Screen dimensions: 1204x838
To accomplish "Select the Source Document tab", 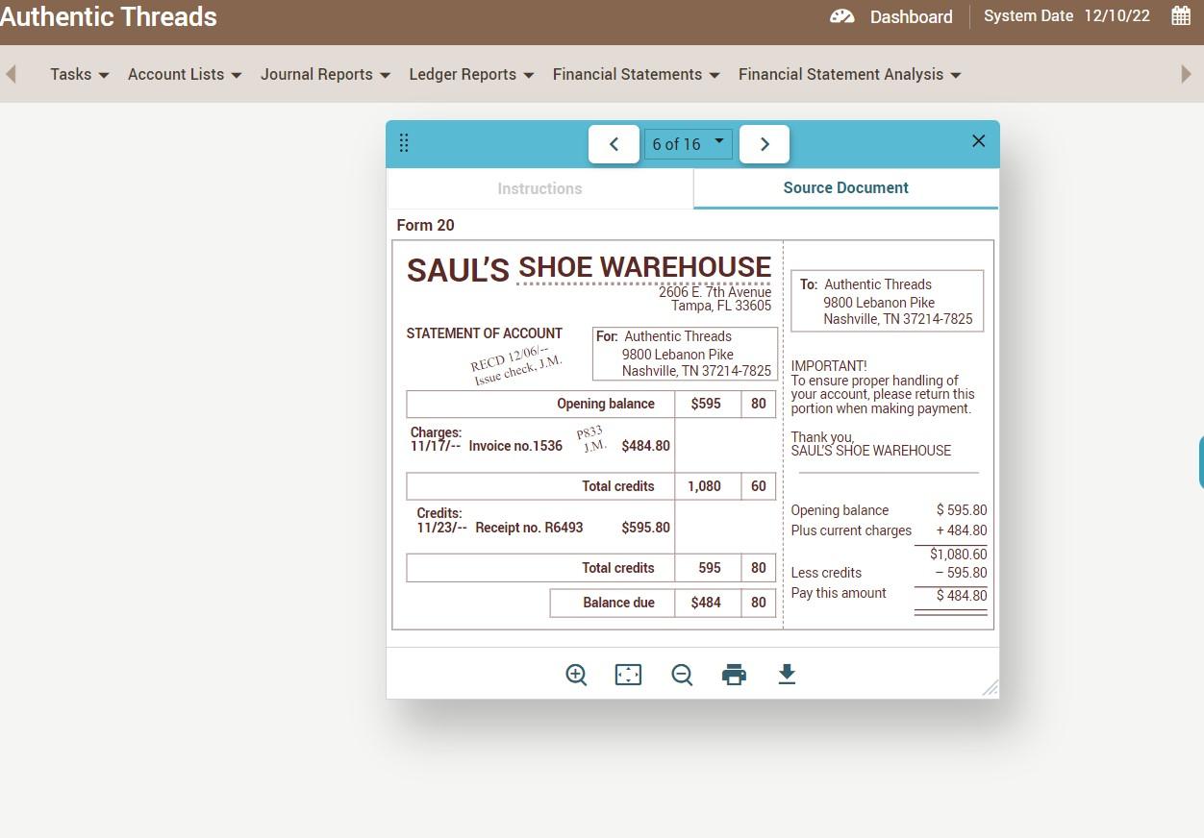I will click(x=845, y=187).
